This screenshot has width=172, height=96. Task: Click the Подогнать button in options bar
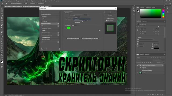coord(33,3)
